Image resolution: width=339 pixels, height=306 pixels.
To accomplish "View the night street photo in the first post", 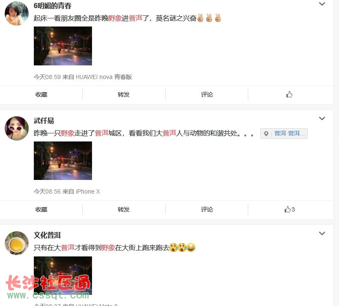I will 63,46.
